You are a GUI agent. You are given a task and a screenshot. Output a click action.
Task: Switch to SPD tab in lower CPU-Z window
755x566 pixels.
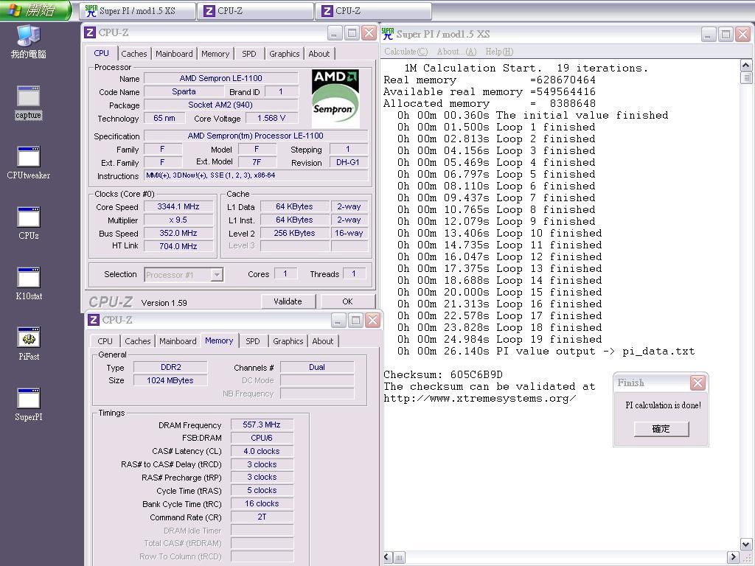[x=253, y=341]
